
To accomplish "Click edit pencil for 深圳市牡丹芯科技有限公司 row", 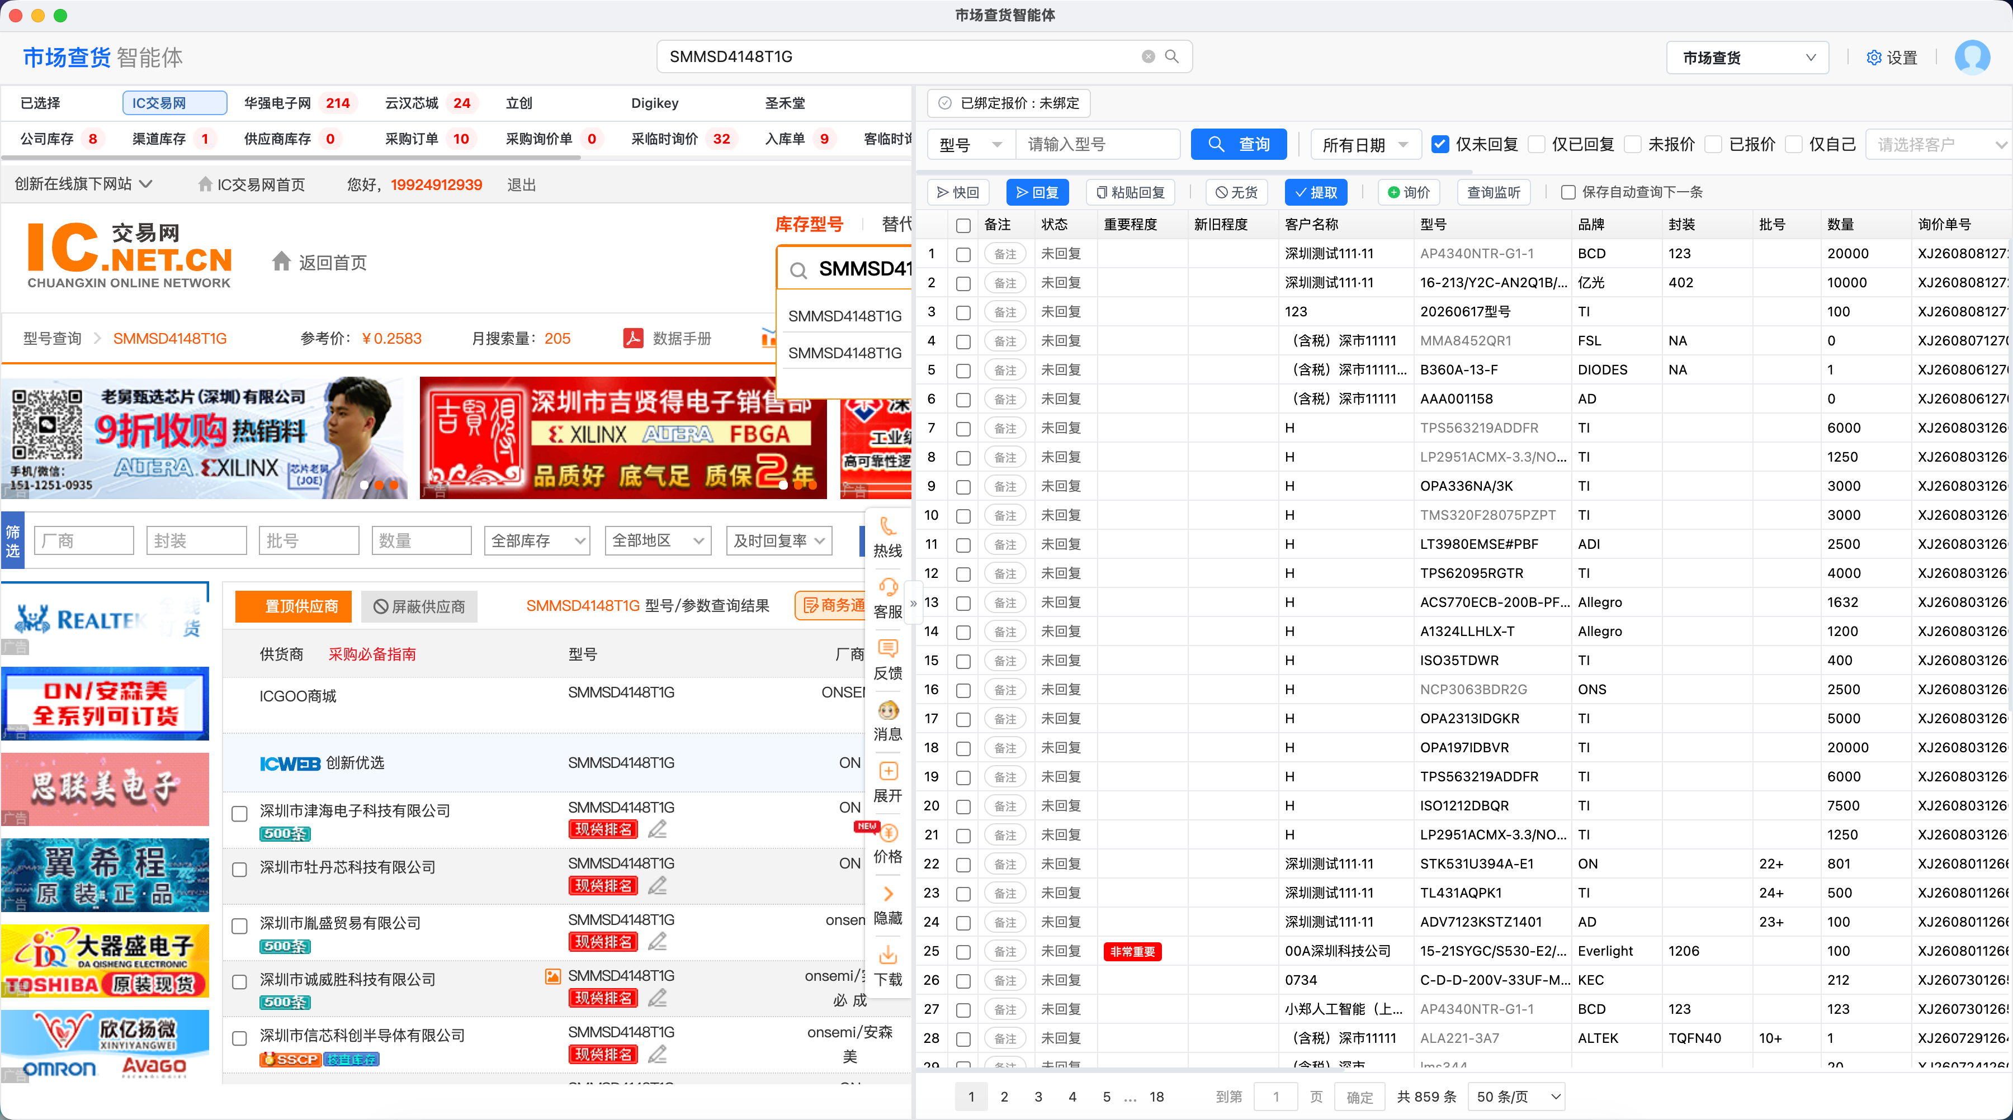I will [x=657, y=885].
